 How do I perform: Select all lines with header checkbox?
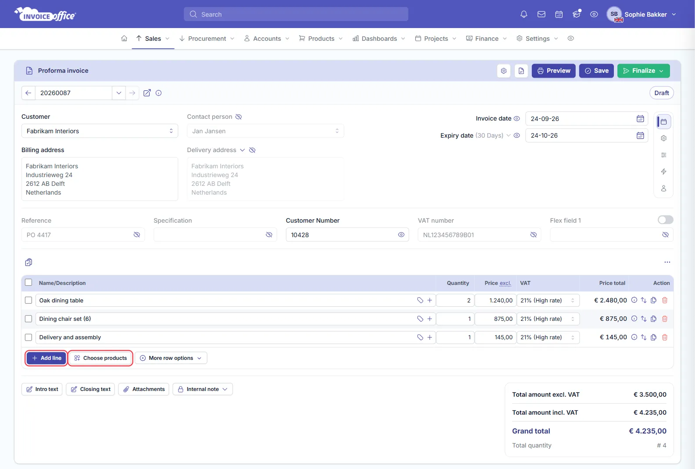click(x=29, y=283)
